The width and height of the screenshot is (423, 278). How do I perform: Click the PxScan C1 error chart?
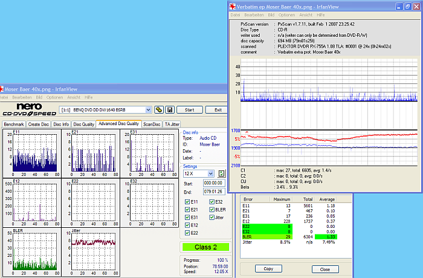329,80
